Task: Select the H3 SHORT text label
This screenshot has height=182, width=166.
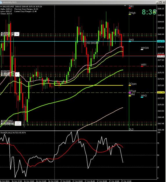Action: coord(93,43)
